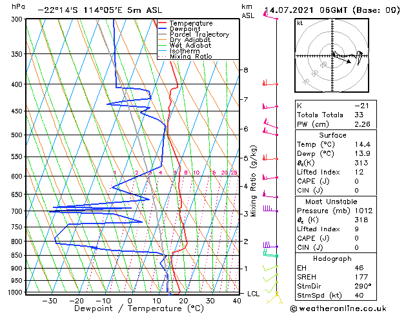This screenshot has width=406, height=313.
Task: Click the 500 hPa pressure axis label
Action: pos(17,135)
